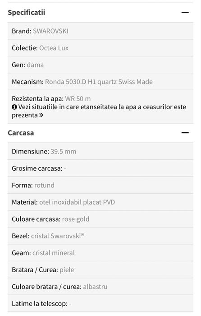Viewport: 201px width, 316px height.
Task: Click the otel inoxidabil placat PVD value
Action: click(x=77, y=202)
